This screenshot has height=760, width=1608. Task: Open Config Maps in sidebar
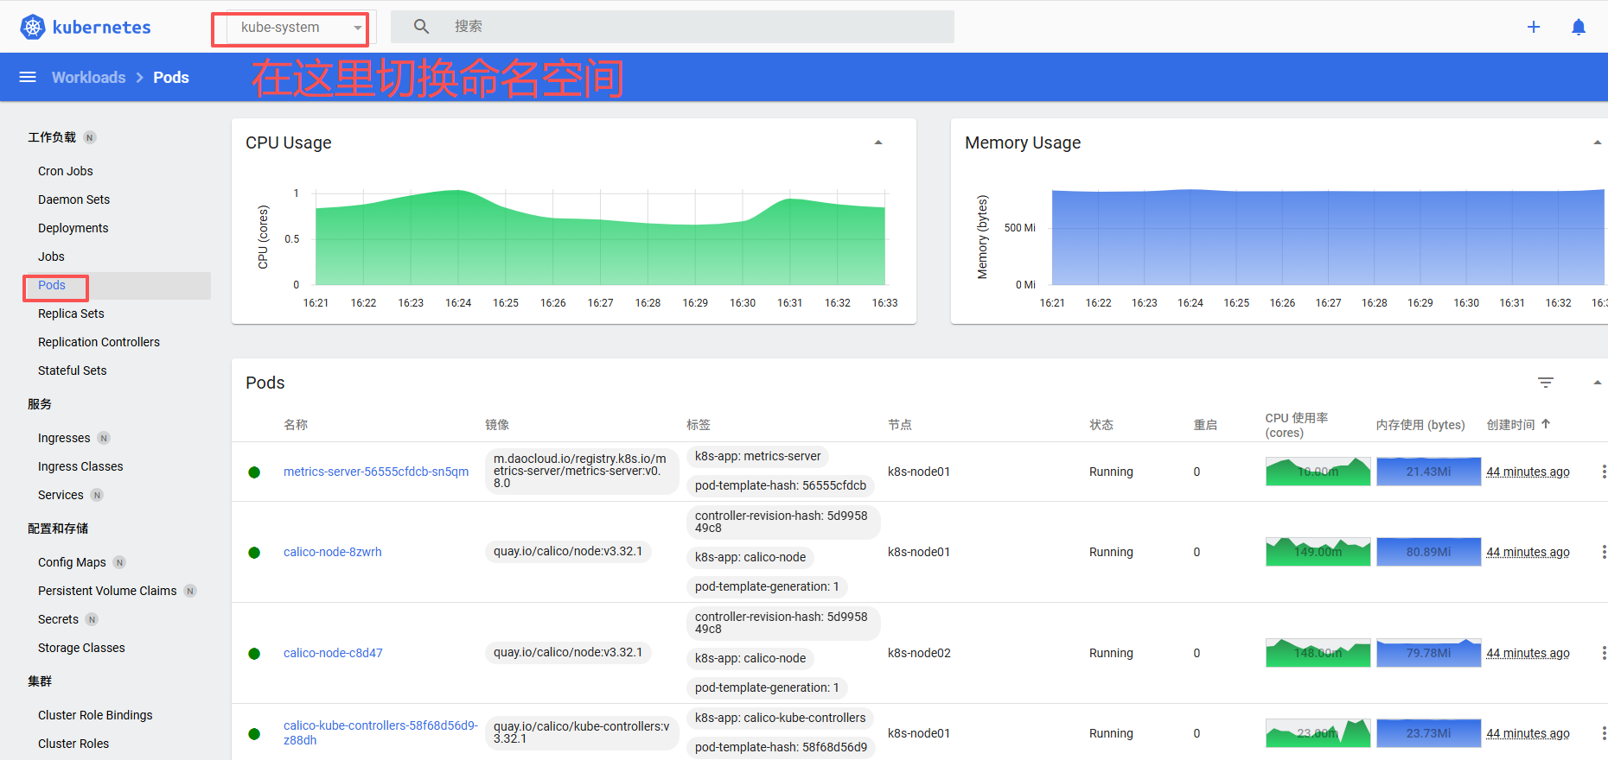coord(72,562)
